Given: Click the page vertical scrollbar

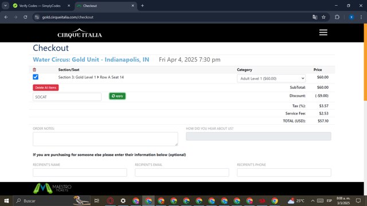Looking at the screenshot, I should pos(365,62).
